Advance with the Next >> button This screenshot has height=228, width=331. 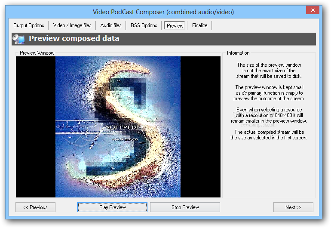[293, 207]
